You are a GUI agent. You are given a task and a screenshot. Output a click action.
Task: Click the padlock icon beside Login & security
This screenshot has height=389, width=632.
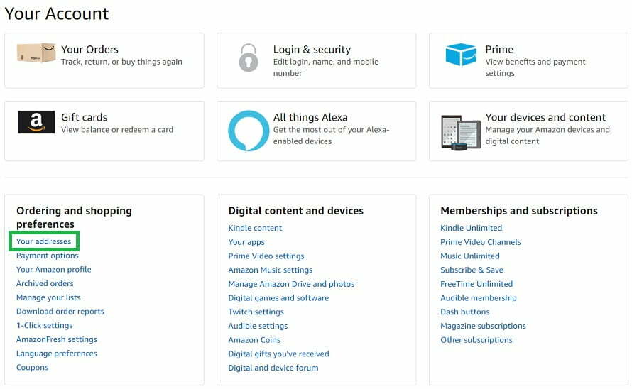pos(249,57)
